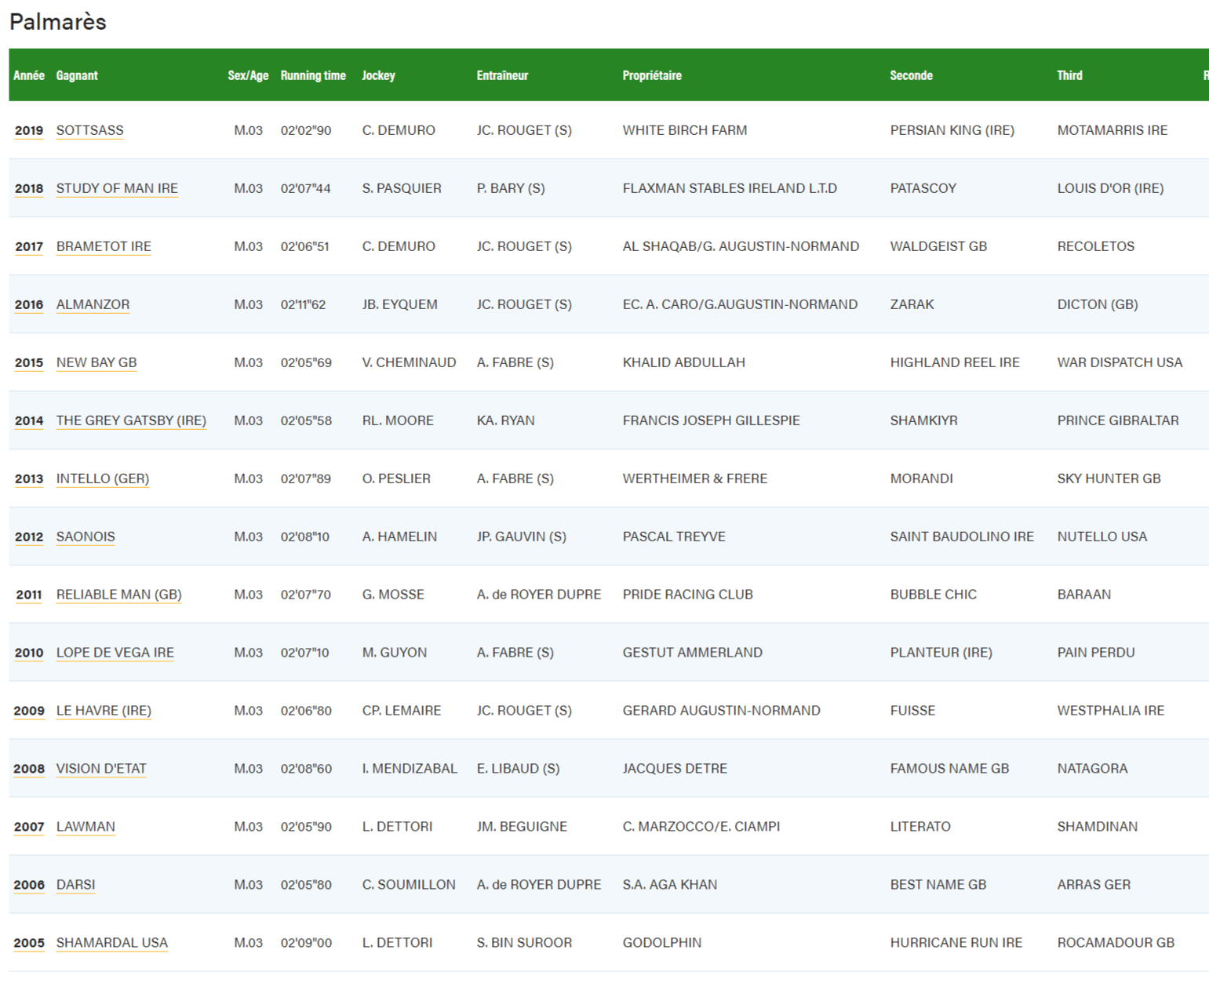The width and height of the screenshot is (1209, 990).
Task: Click the Gagnant column header
Action: point(77,75)
